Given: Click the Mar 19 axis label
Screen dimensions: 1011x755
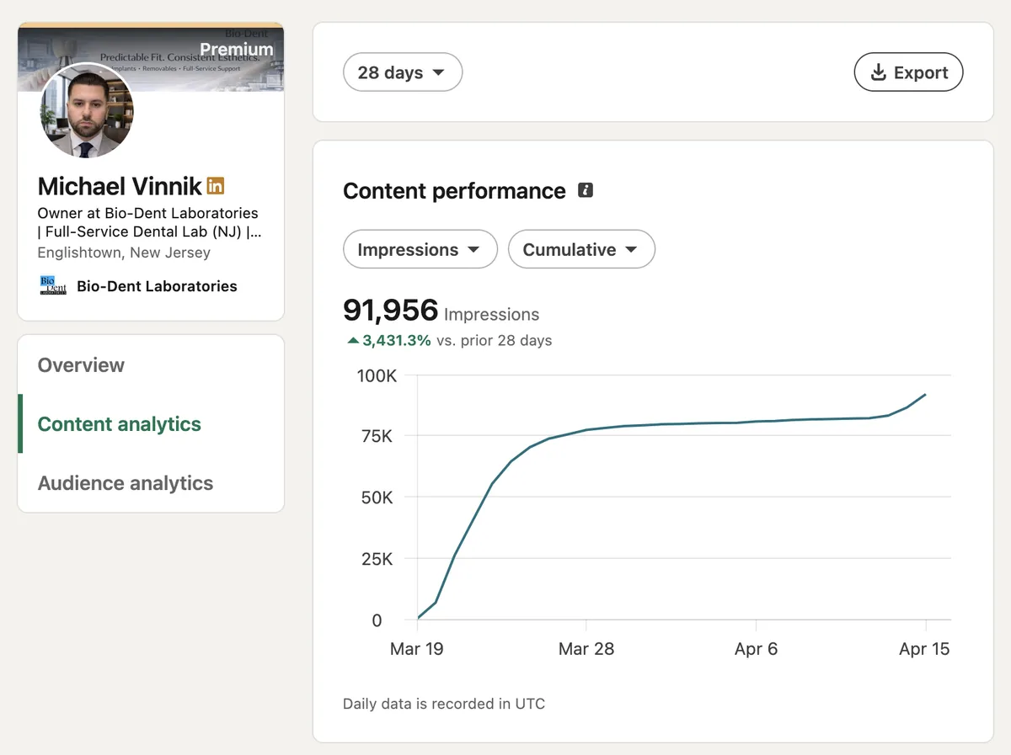Looking at the screenshot, I should (416, 649).
